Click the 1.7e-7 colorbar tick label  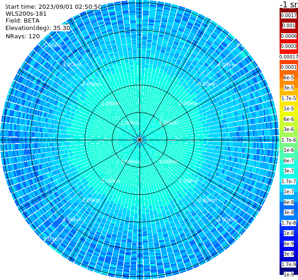coord(289,181)
